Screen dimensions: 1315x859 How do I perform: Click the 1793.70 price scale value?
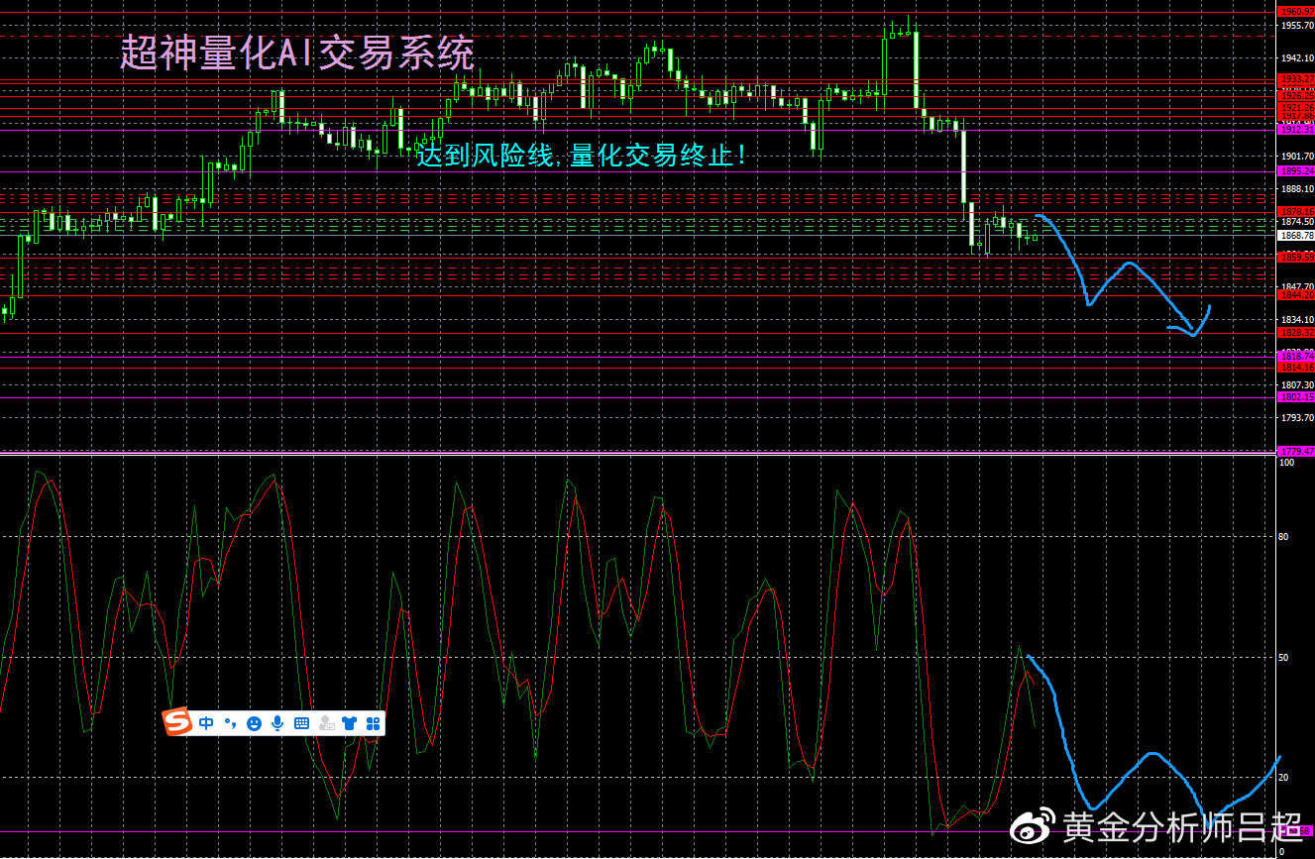1297,417
